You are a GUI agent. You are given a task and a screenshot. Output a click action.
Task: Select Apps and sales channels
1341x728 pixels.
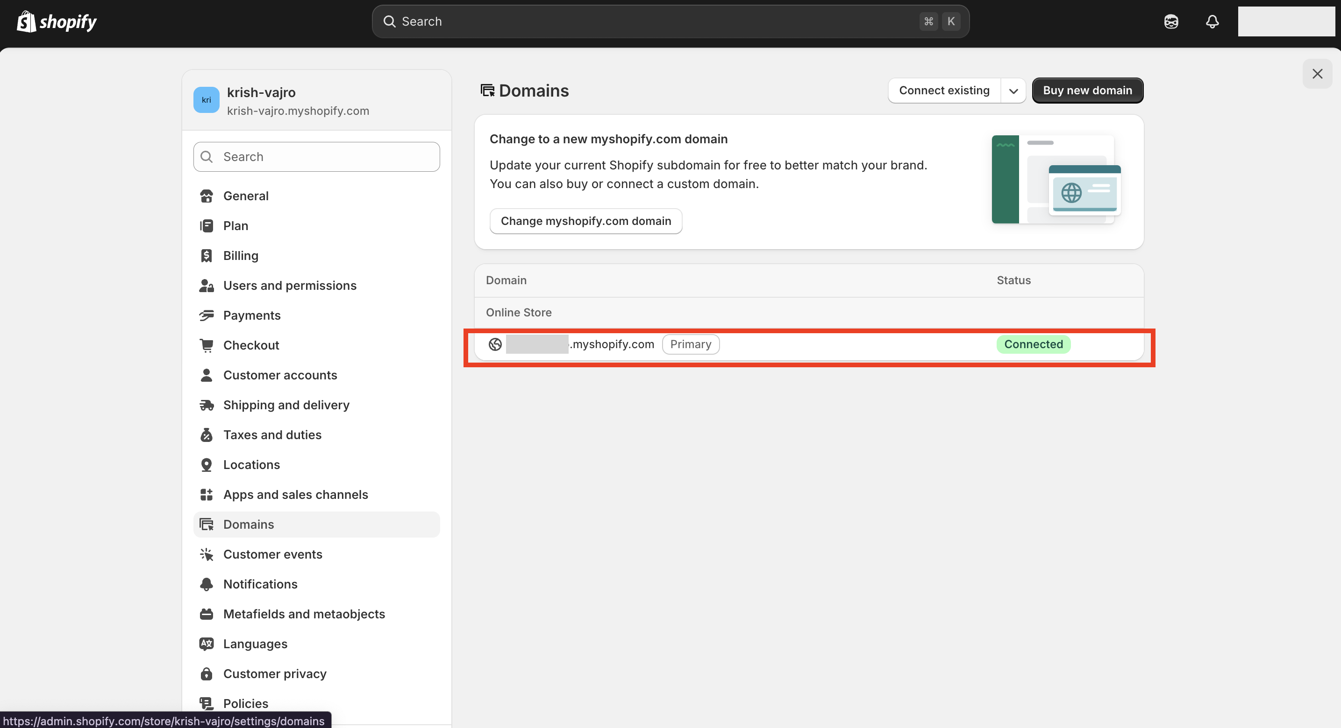[x=295, y=495]
